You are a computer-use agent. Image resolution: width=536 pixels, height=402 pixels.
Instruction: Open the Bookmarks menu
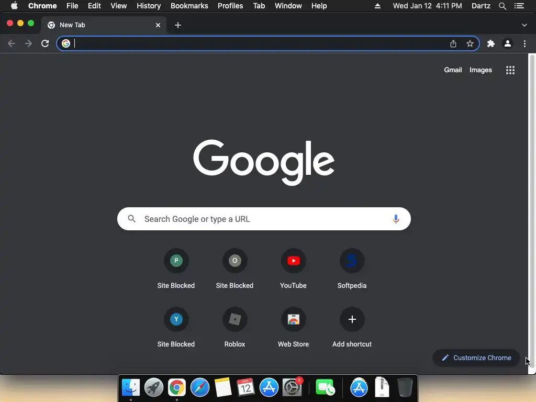click(x=189, y=6)
